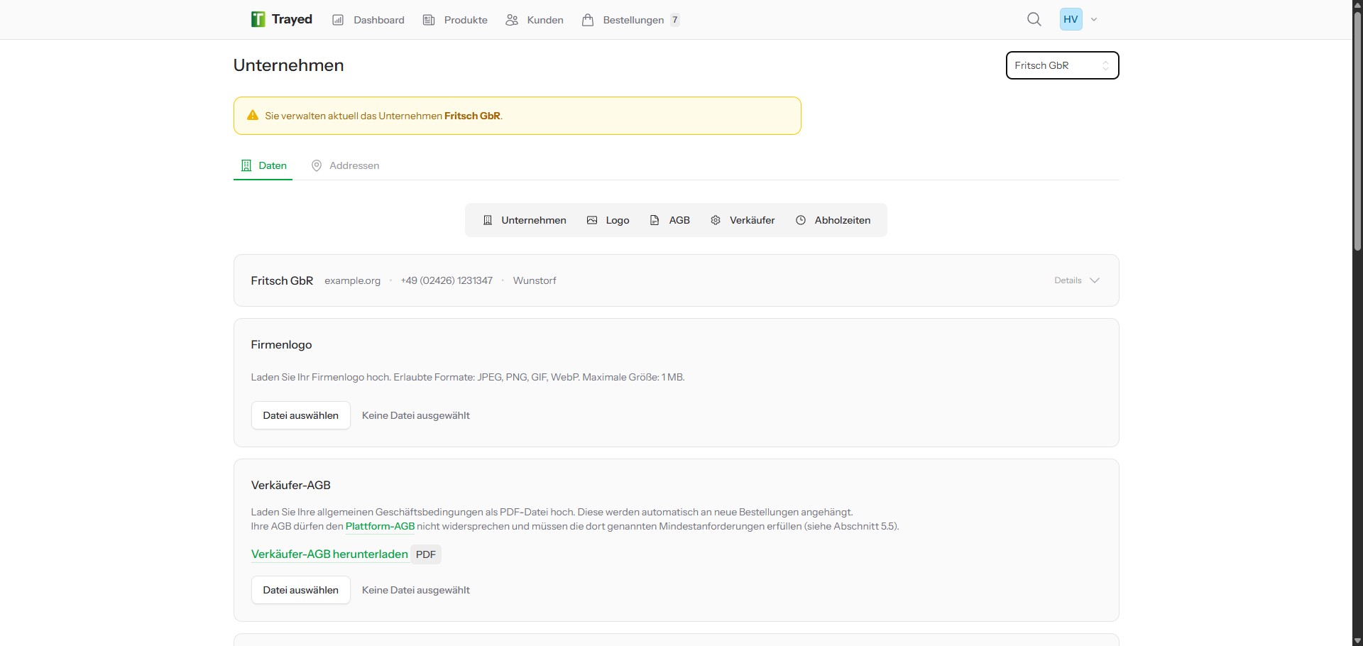Click the warning triangle in the alert banner

coord(253,115)
